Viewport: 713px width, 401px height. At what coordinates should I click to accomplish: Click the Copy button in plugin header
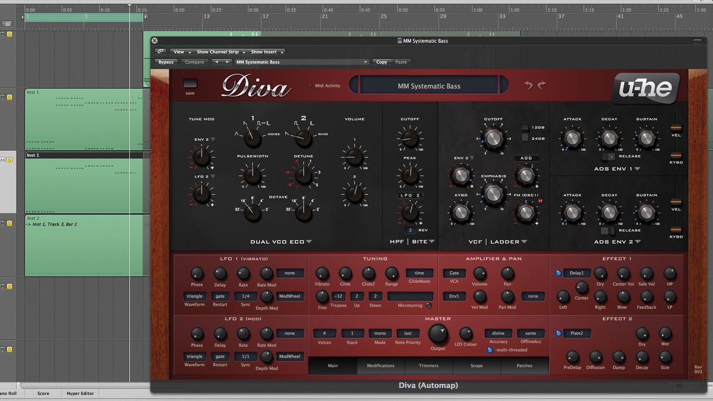pyautogui.click(x=382, y=62)
